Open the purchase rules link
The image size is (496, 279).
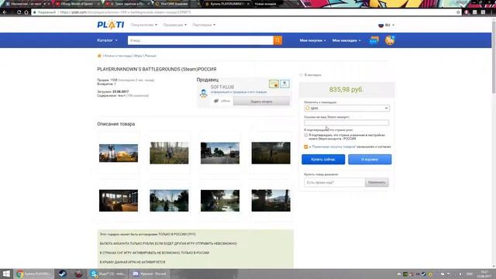[334, 146]
